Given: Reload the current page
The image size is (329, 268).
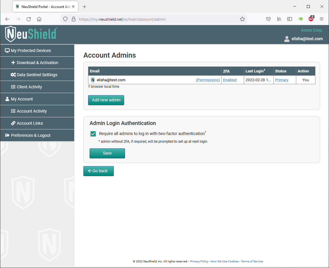Looking at the screenshot, I should click(x=29, y=19).
